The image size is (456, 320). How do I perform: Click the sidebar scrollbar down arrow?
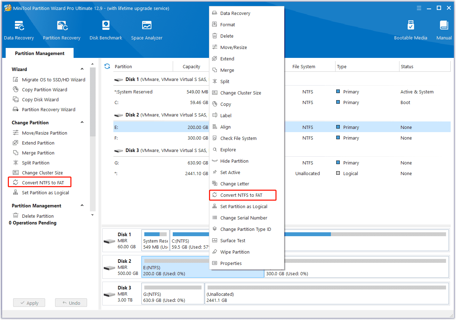(92, 215)
